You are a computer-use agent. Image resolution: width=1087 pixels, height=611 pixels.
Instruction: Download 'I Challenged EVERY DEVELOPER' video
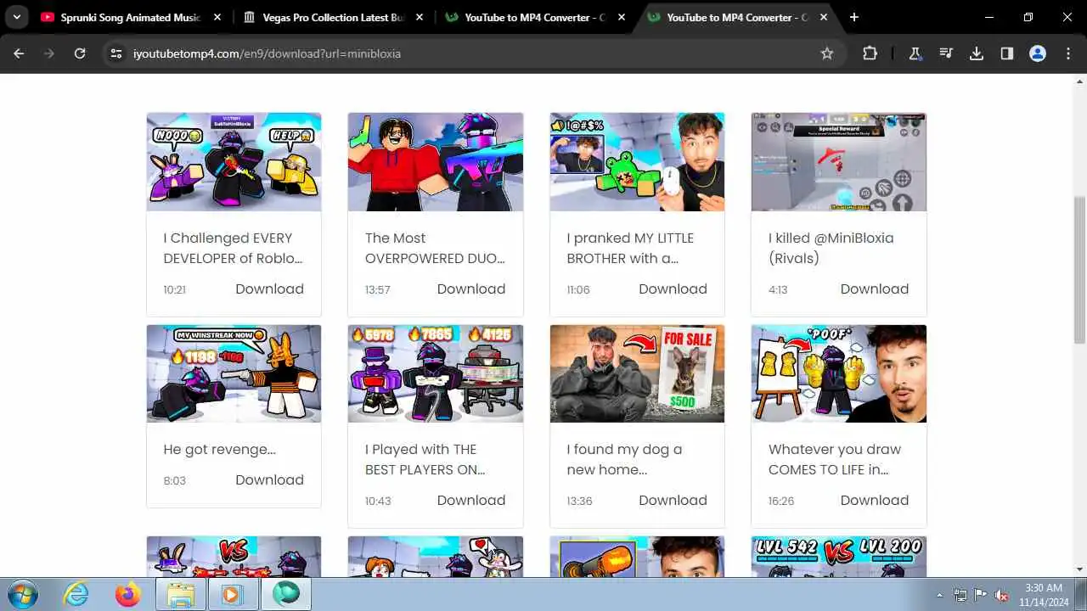point(269,289)
